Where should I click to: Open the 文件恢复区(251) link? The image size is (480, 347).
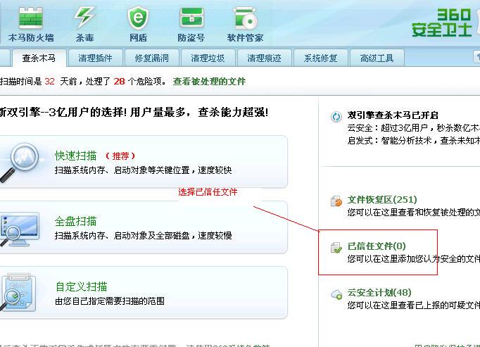(x=382, y=200)
